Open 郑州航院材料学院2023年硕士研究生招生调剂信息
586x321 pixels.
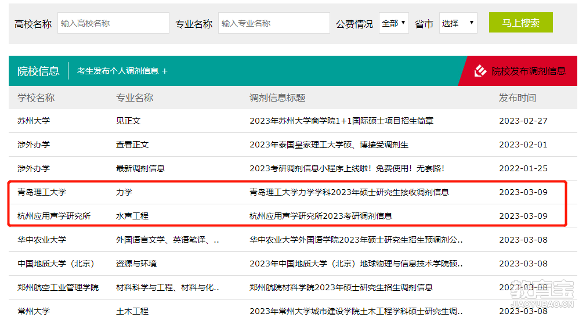(x=341, y=288)
